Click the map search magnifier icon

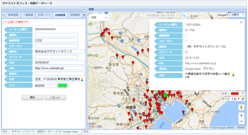click(184, 15)
